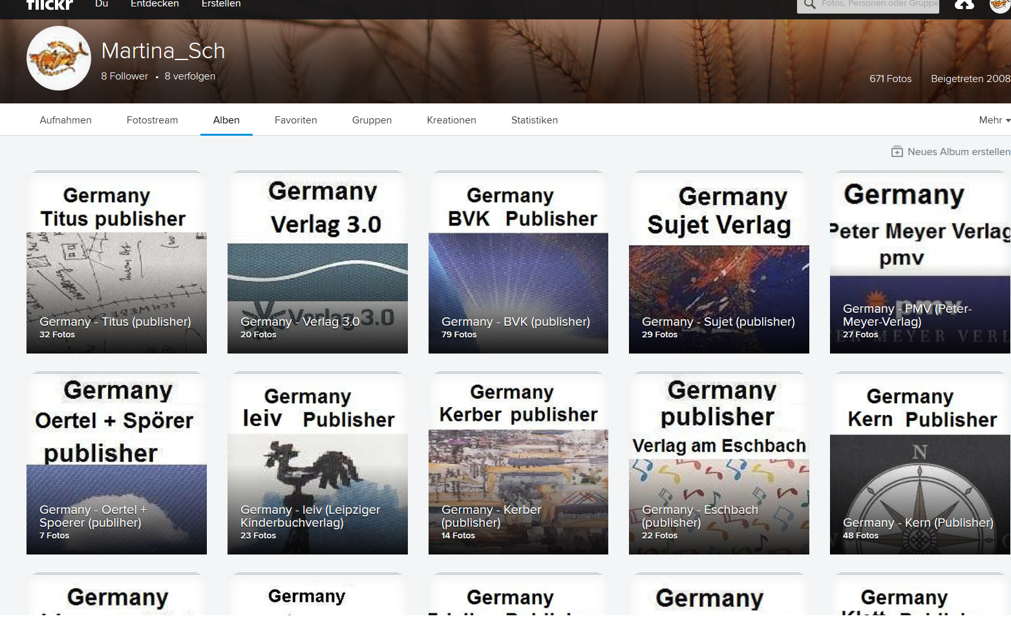
Task: Open Germany - Oertel + Spoerer album
Action: 116,463
